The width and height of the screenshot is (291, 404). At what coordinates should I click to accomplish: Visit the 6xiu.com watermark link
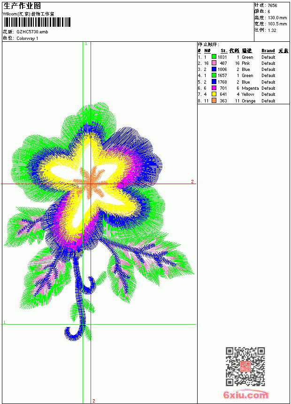[245, 395]
